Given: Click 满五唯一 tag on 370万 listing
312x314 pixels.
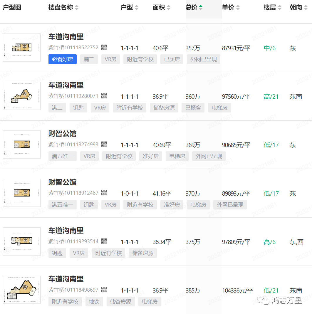Looking at the screenshot, I should tap(63, 205).
